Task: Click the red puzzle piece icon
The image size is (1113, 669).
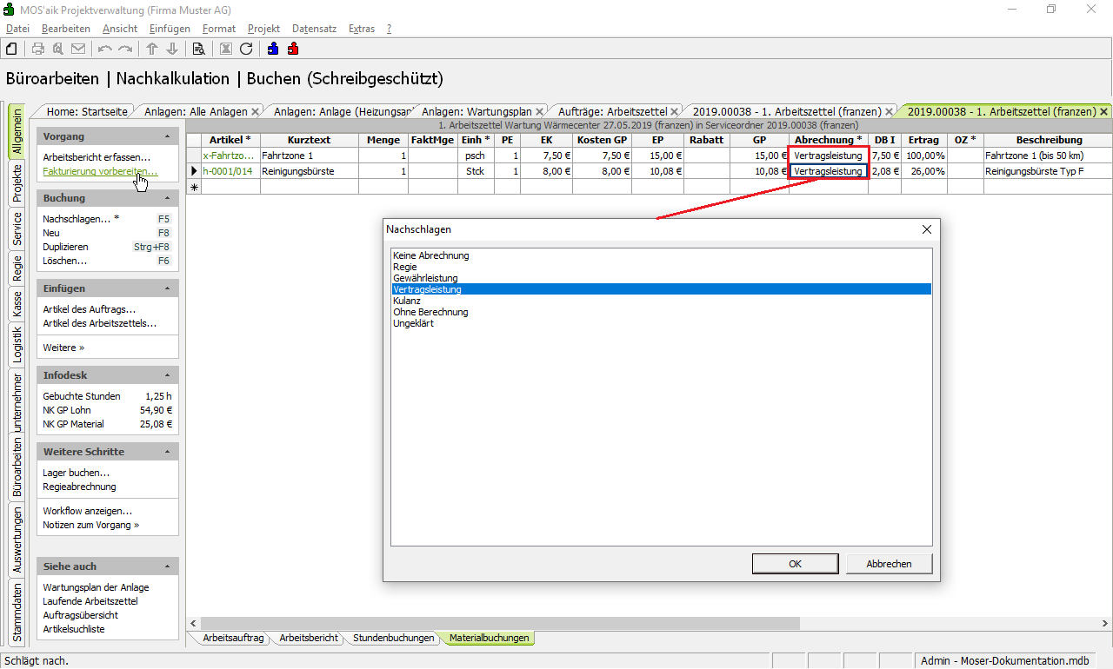Action: click(x=293, y=49)
